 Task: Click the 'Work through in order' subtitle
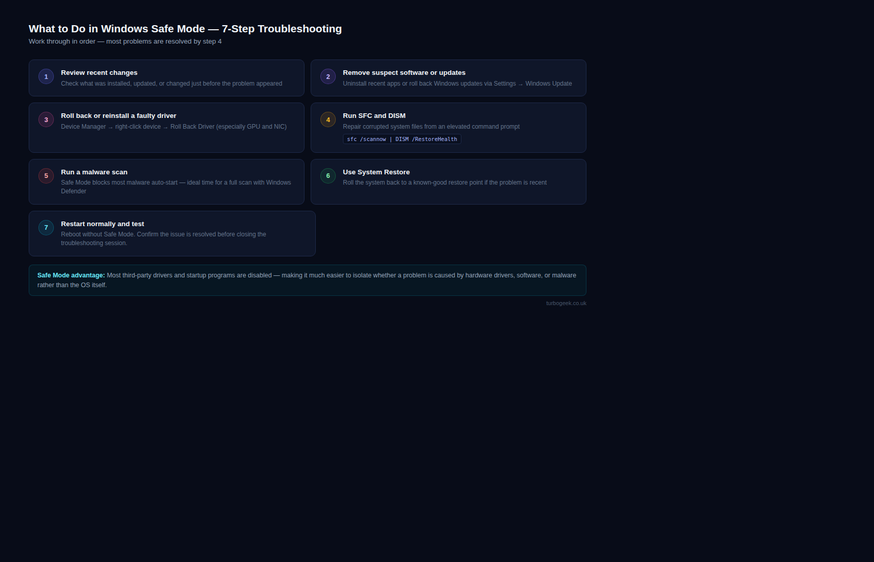click(125, 42)
